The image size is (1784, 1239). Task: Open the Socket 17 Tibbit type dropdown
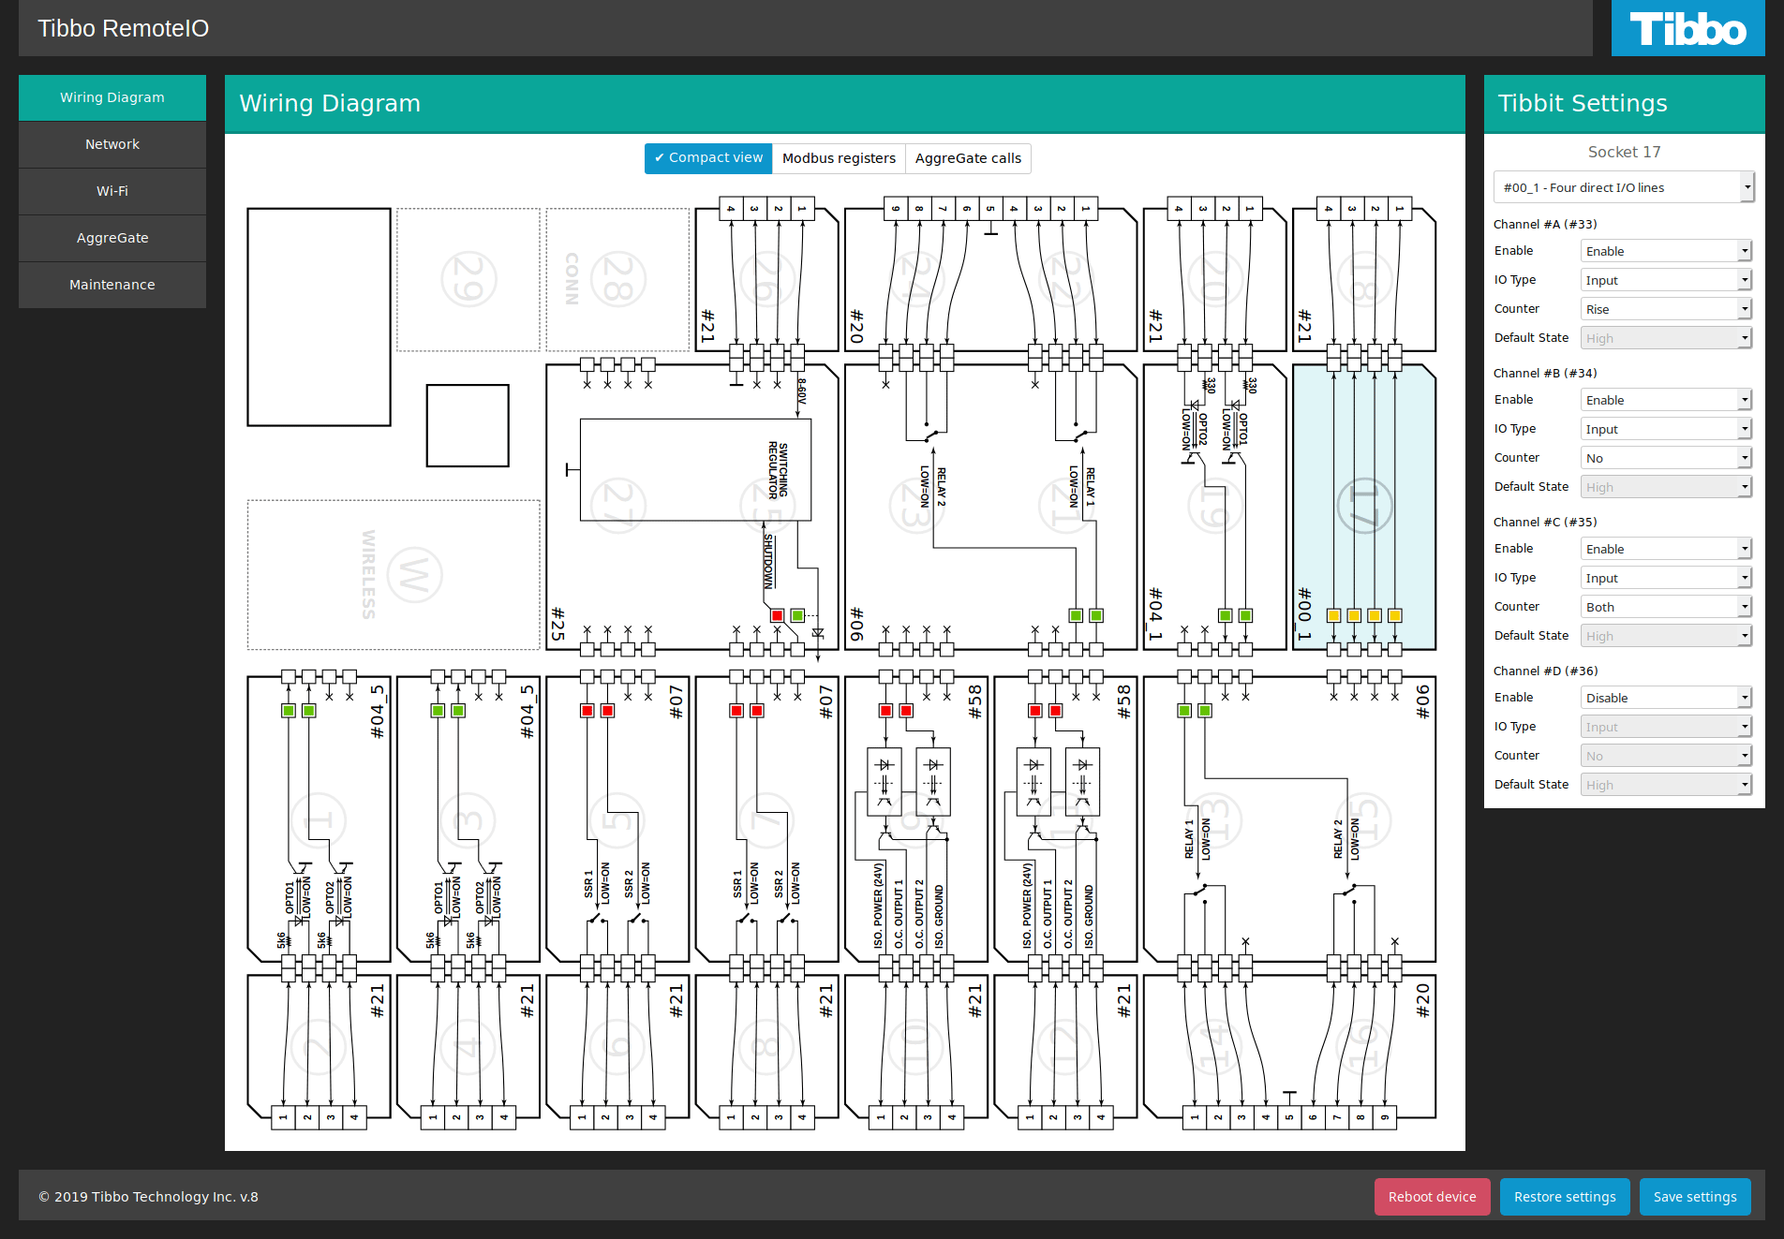pyautogui.click(x=1623, y=187)
